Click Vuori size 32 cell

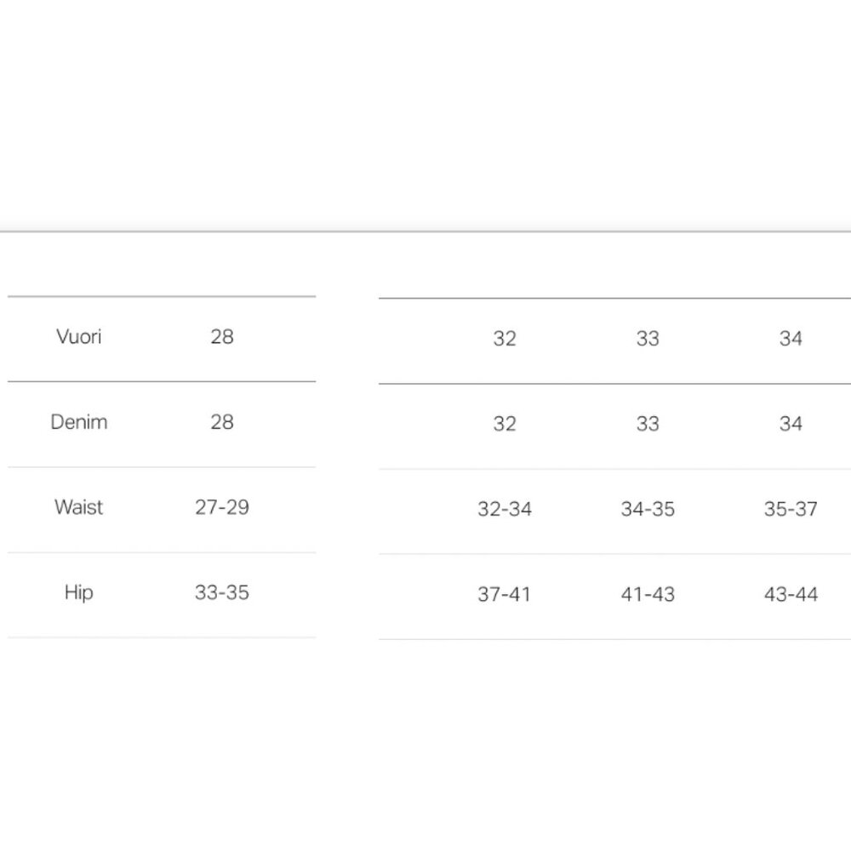(504, 339)
